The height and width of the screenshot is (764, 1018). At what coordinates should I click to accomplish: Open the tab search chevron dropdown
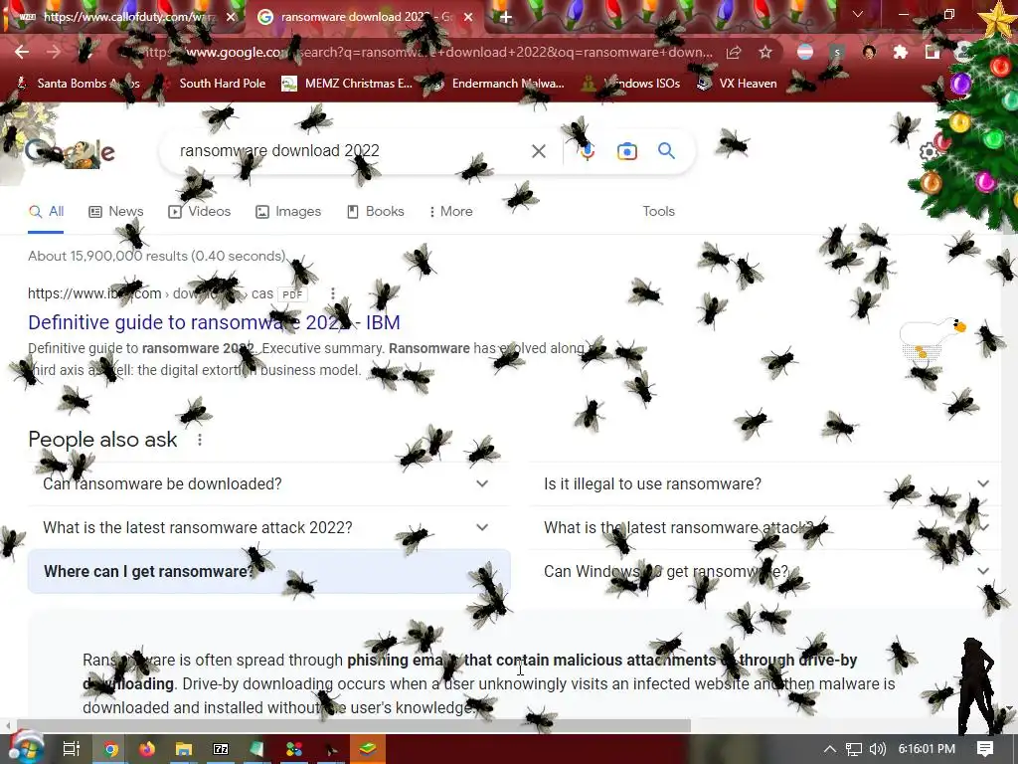pos(858,14)
